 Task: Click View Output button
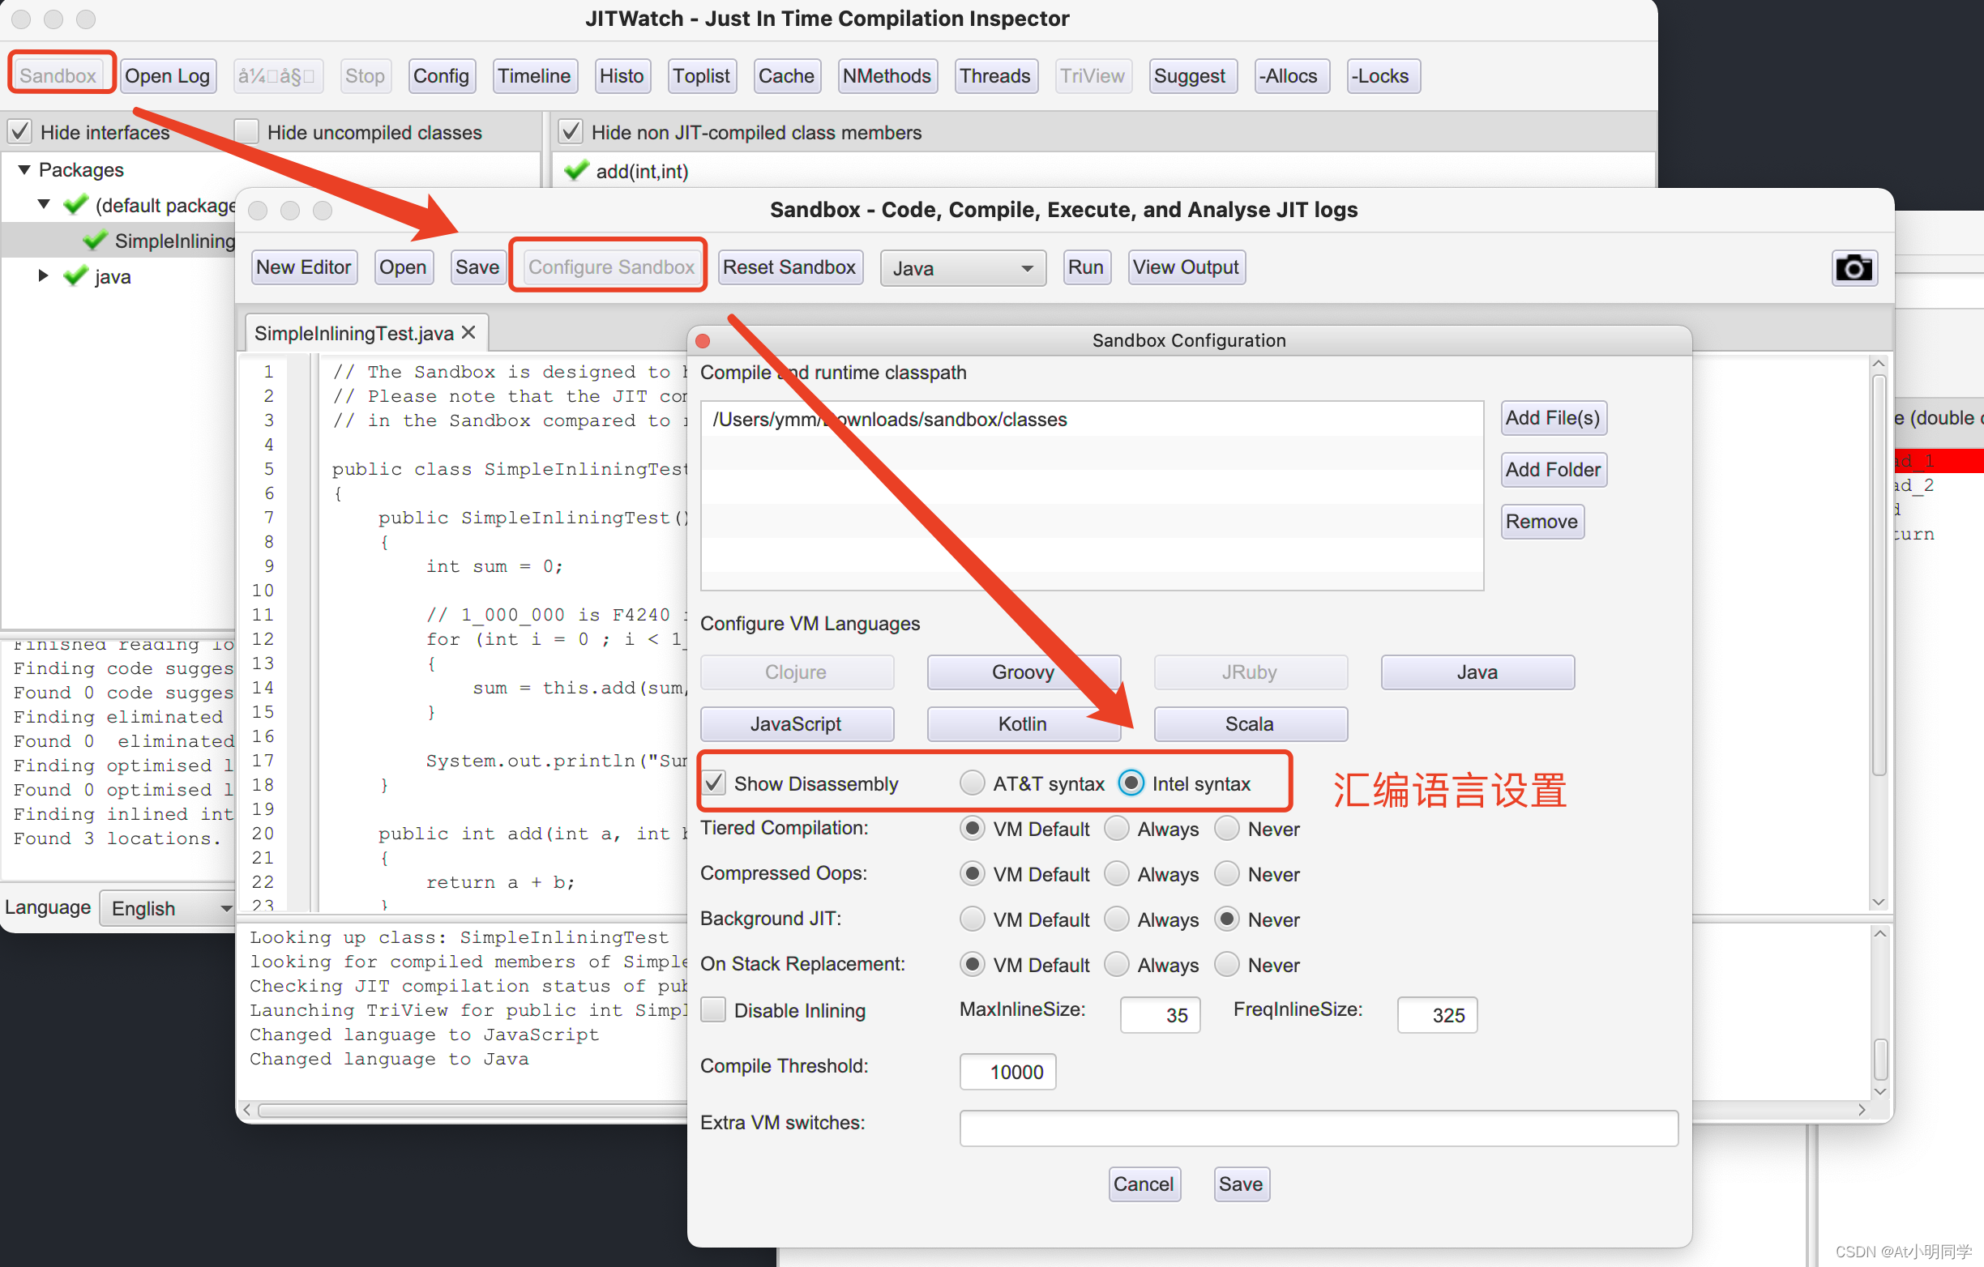pos(1186,267)
